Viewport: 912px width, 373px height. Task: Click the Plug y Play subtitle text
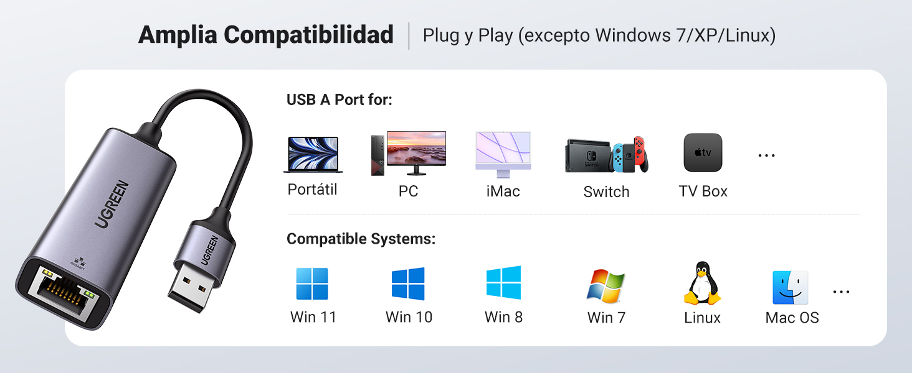(599, 35)
